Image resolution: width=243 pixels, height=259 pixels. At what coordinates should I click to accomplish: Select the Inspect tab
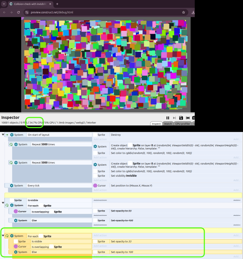(156, 124)
